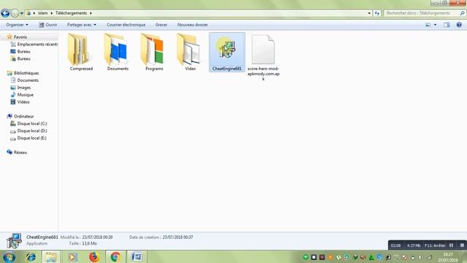Open the Musique library
Image resolution: width=467 pixels, height=263 pixels.
25,94
